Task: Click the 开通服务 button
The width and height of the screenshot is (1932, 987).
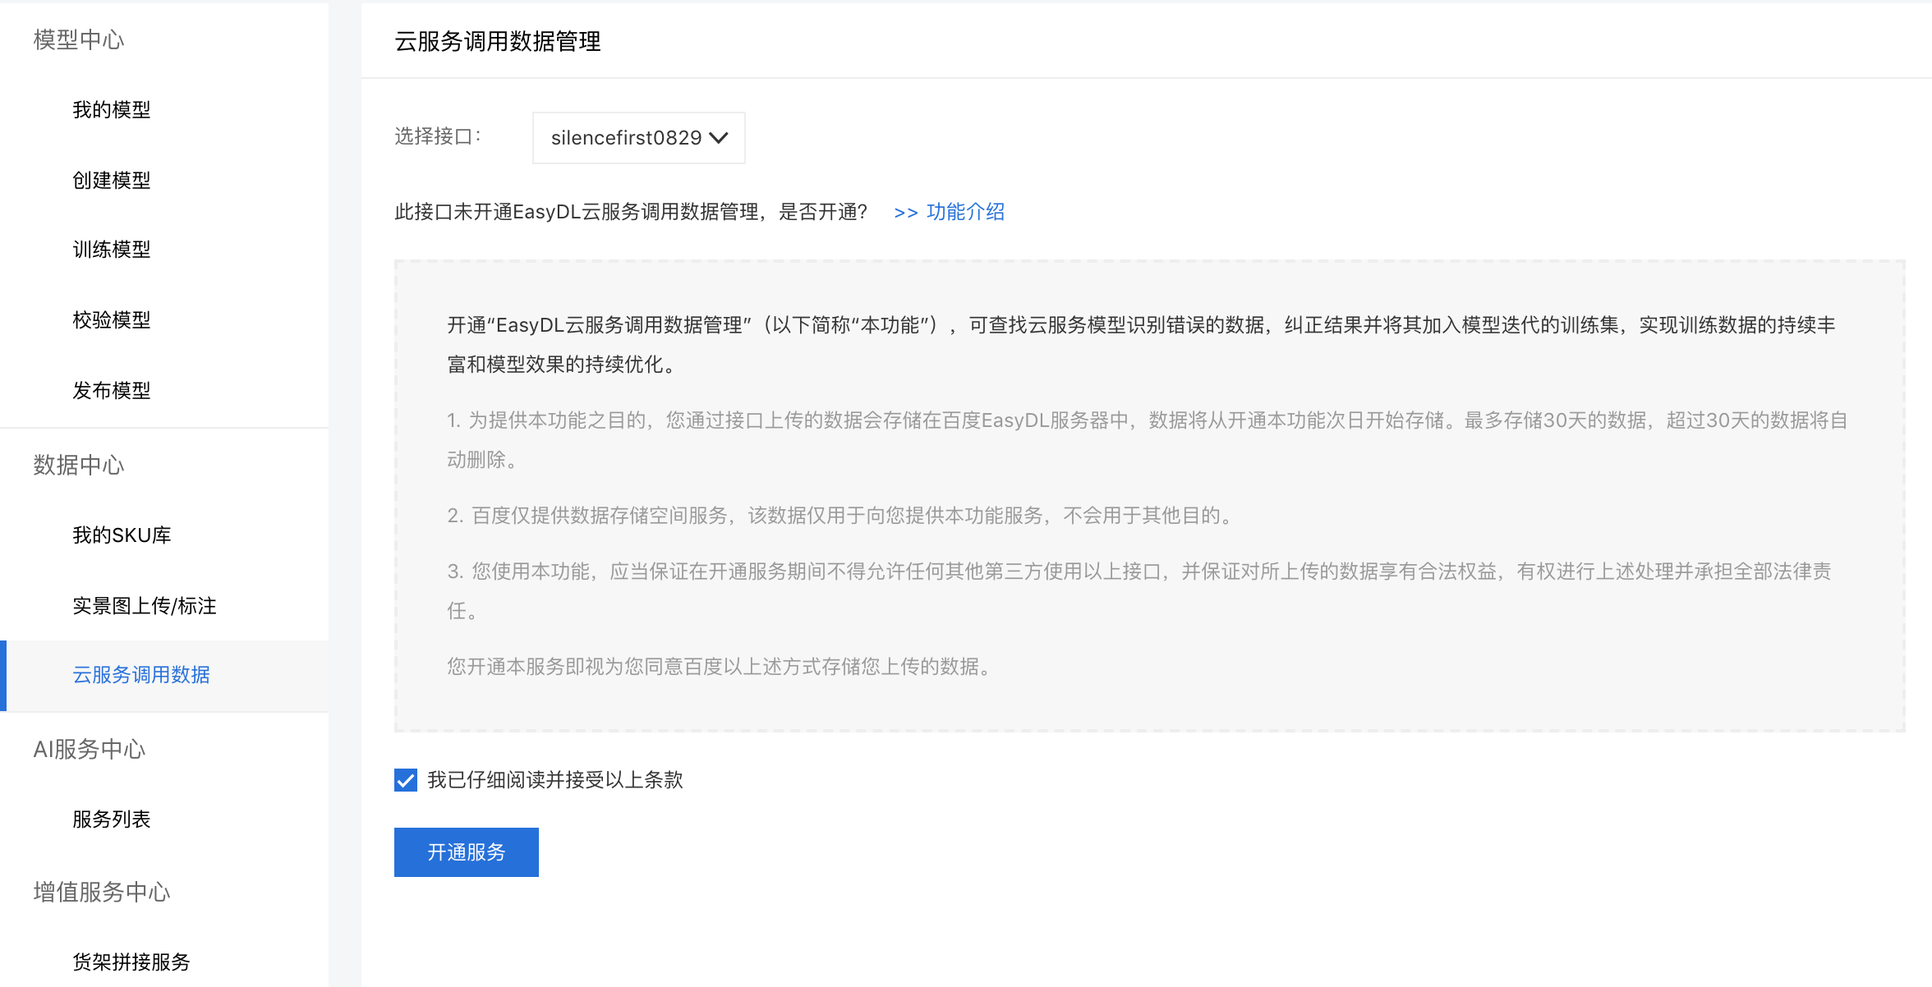Action: (x=467, y=852)
